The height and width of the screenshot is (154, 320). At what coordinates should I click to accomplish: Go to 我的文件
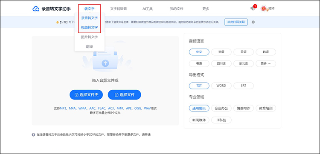177,9
